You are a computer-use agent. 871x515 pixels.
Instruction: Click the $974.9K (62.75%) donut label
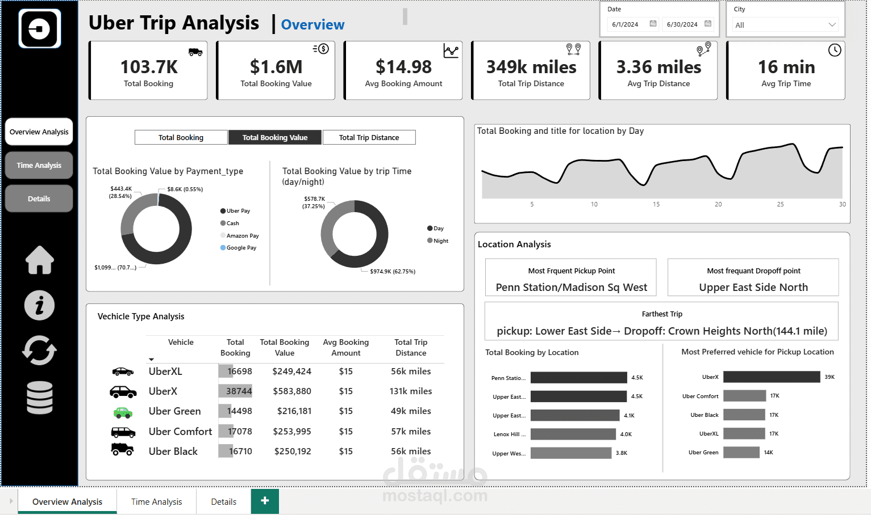point(393,272)
